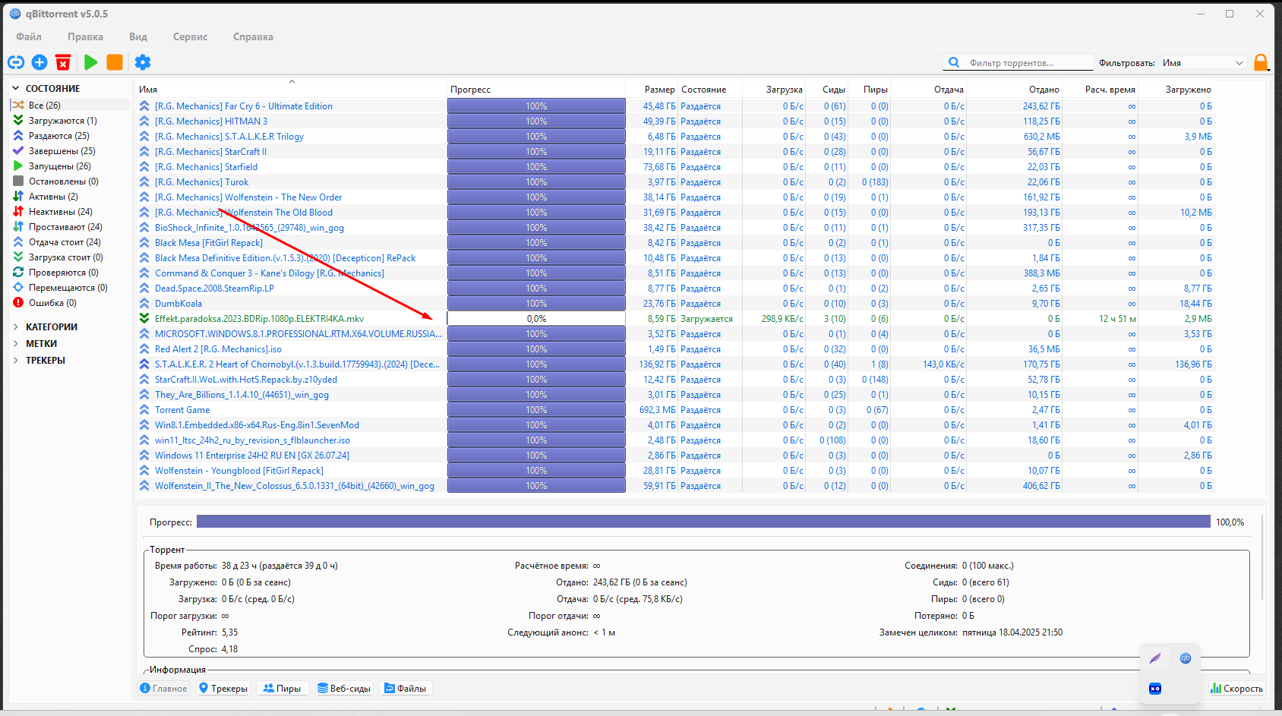Click the purple feather tray icon
This screenshot has height=716, width=1282.
[1155, 658]
